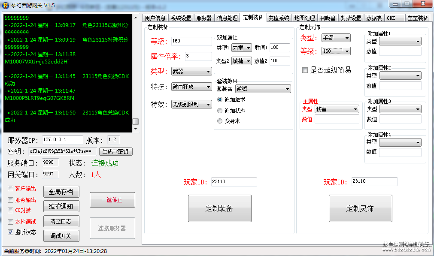Switch to CDK tab
Image resolution: width=434 pixels, height=256 pixels.
[395, 18]
